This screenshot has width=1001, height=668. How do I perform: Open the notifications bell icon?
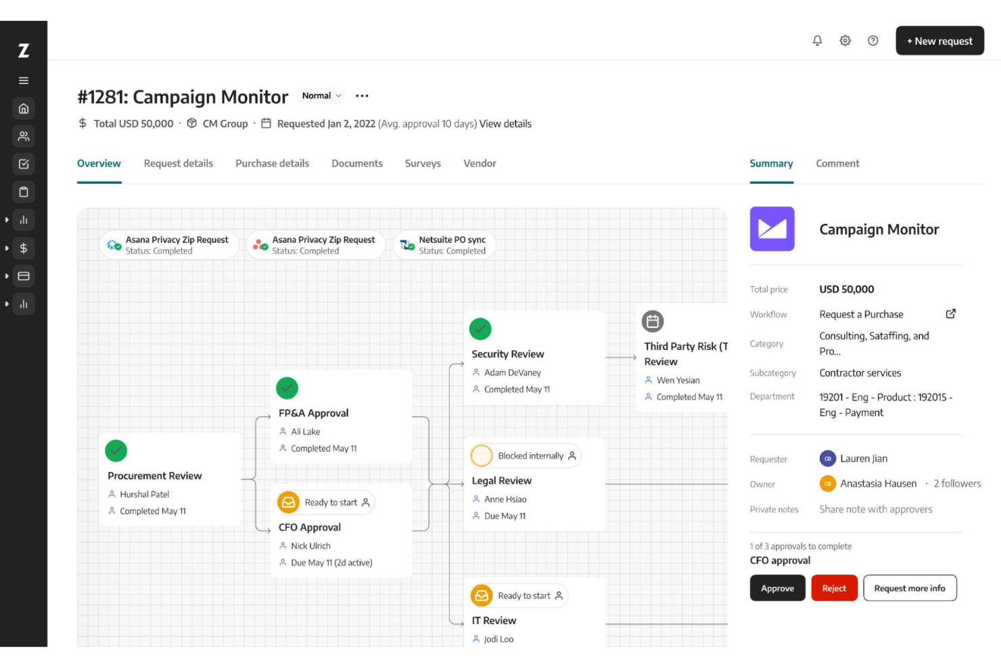point(817,41)
